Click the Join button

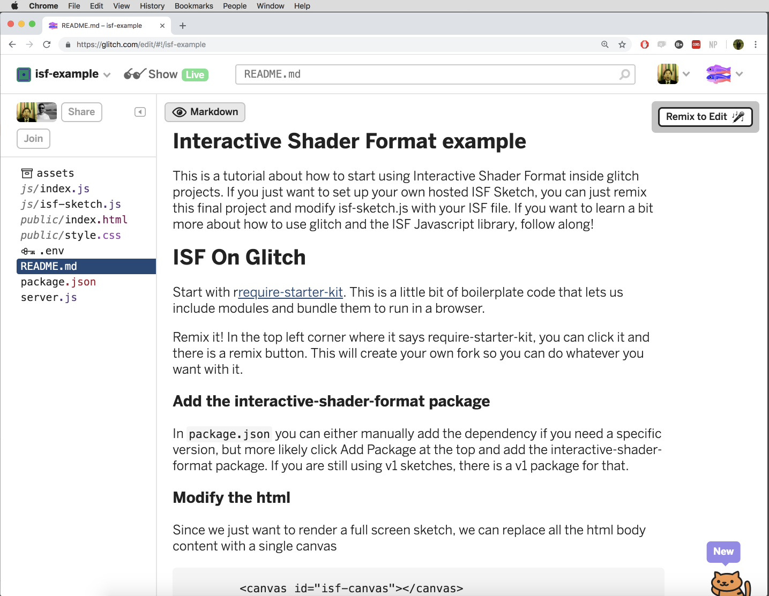pyautogui.click(x=33, y=139)
